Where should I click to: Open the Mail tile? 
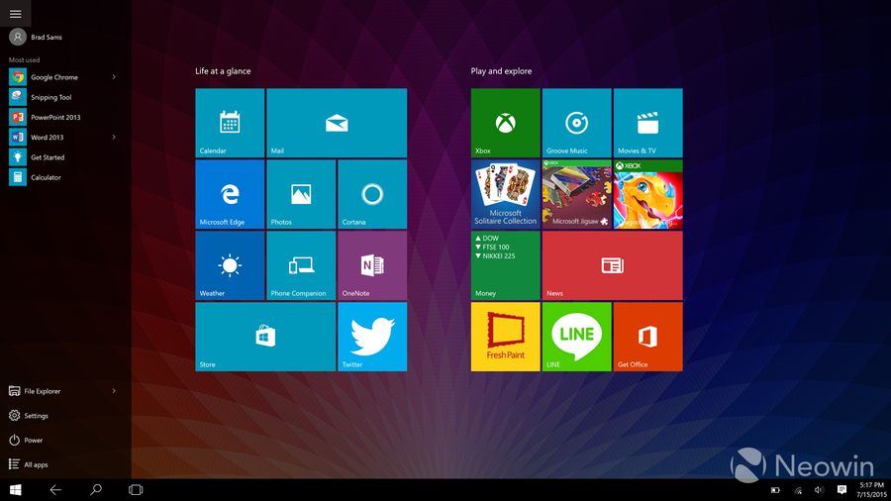point(337,123)
